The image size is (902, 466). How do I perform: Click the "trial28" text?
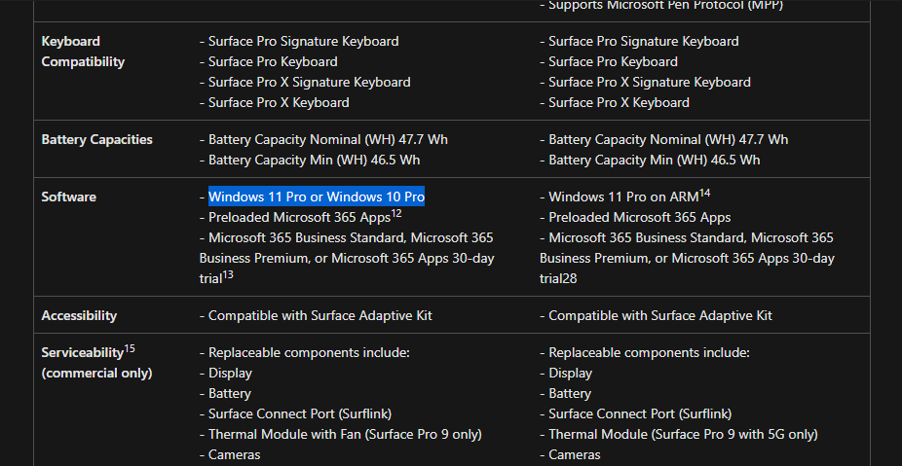pyautogui.click(x=558, y=278)
